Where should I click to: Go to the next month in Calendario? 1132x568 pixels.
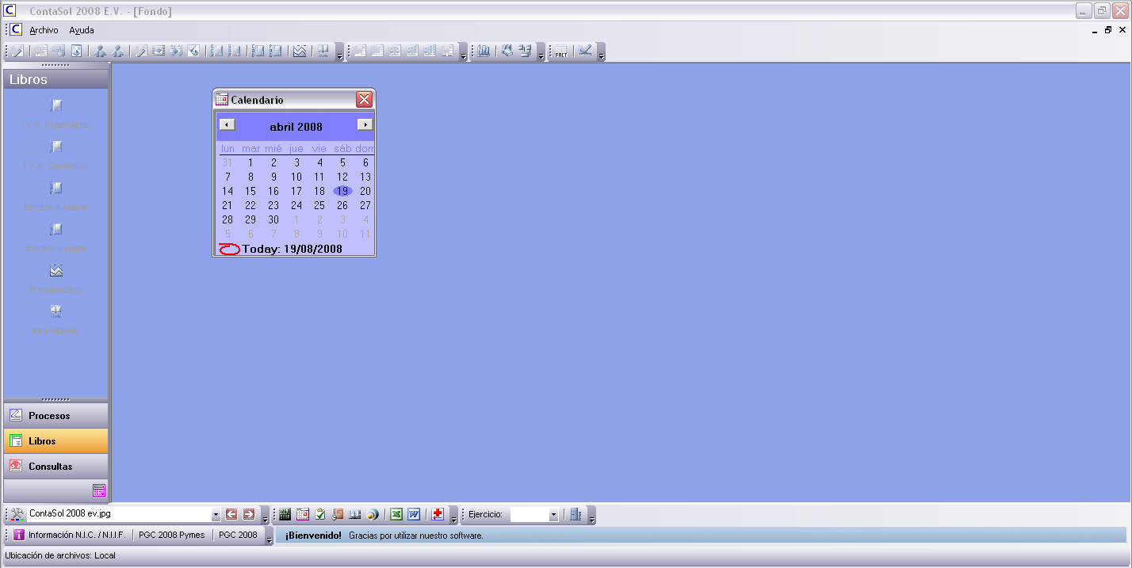(365, 124)
